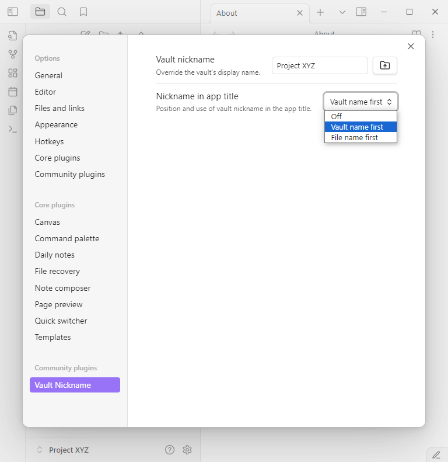Open the help question mark icon

[170, 450]
